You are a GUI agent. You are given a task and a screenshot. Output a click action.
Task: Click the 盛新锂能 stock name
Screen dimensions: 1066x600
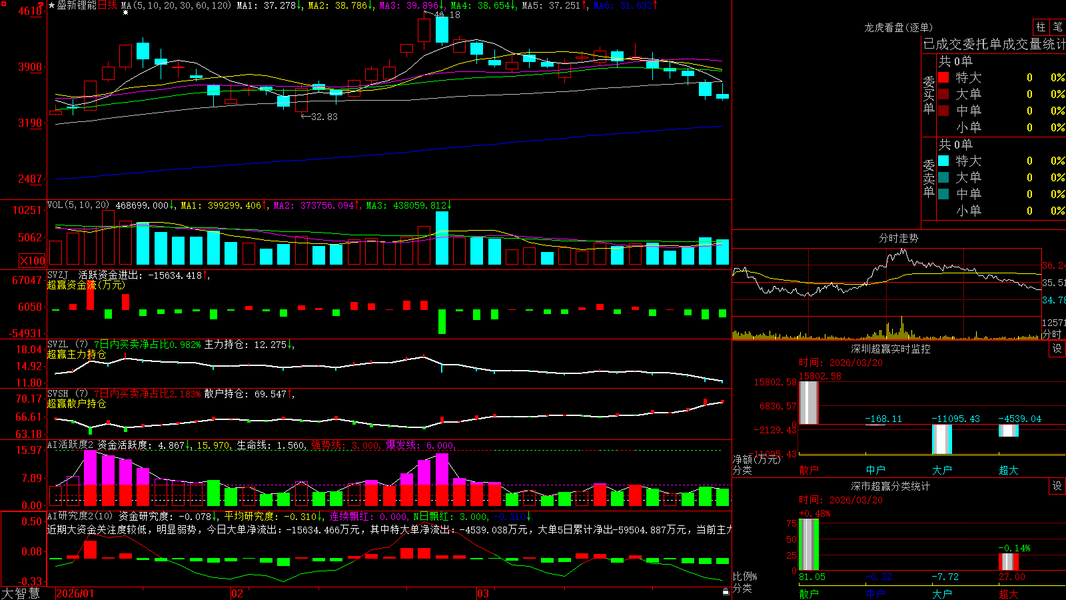point(77,5)
